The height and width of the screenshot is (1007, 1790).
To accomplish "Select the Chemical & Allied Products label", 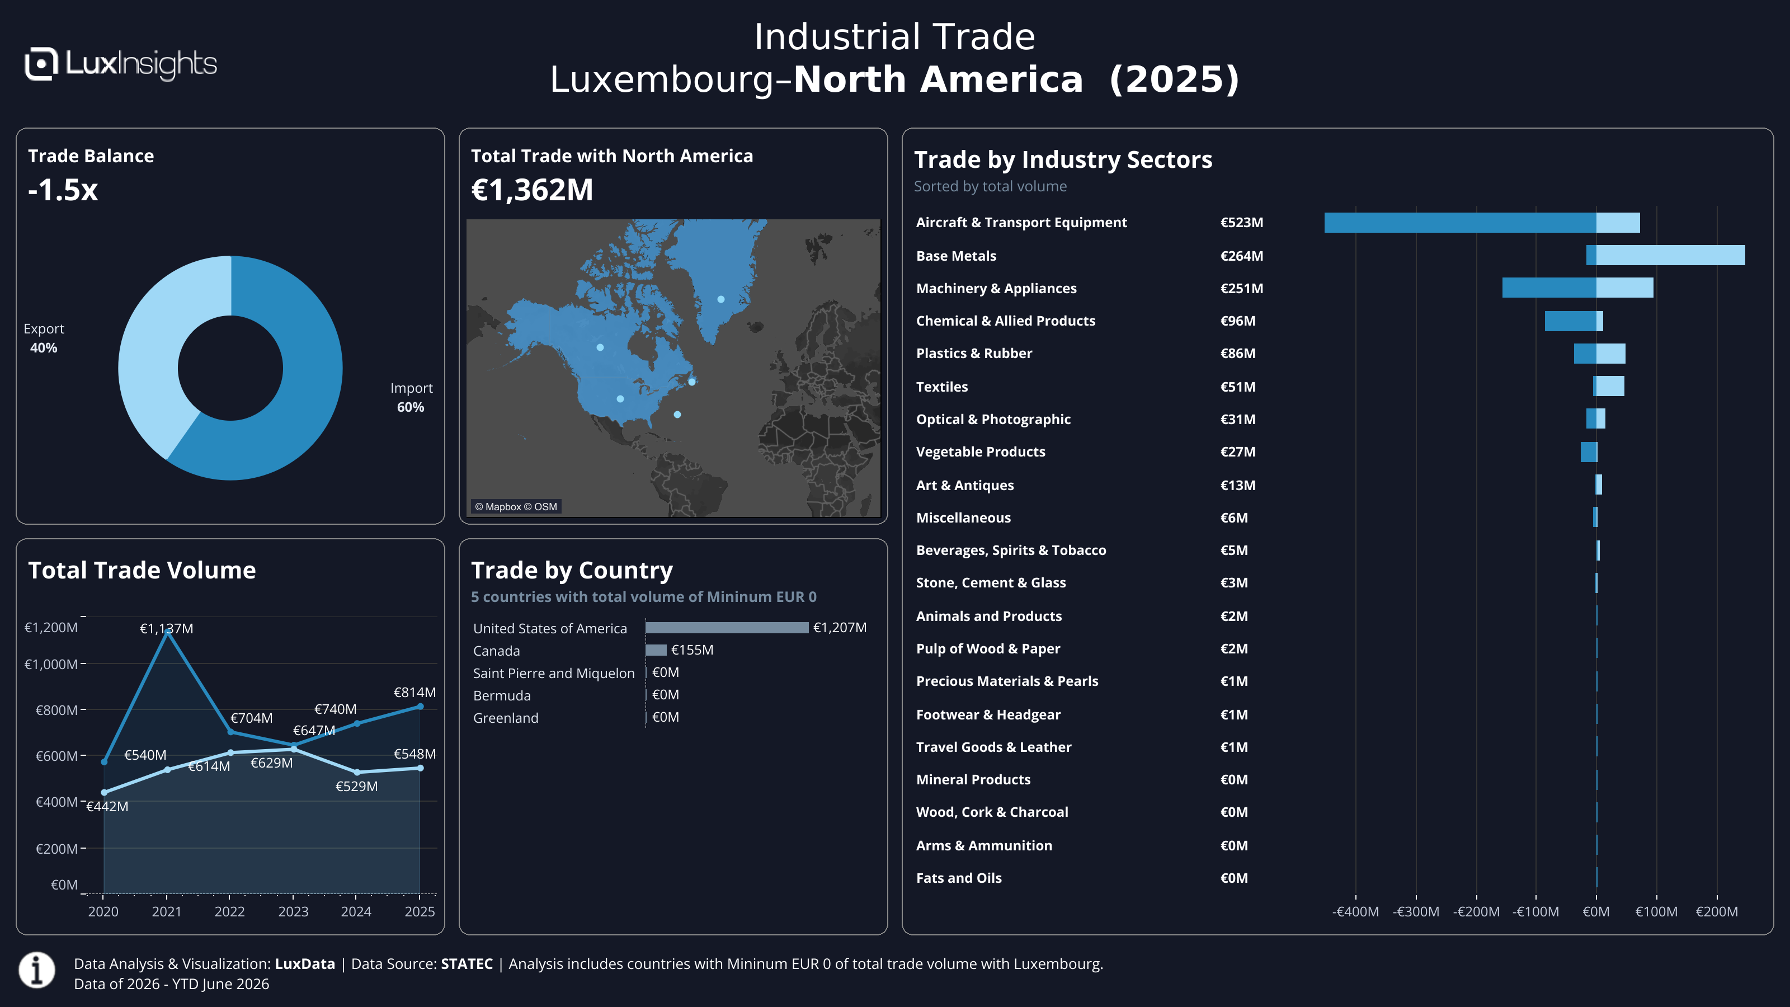I will coord(1006,321).
